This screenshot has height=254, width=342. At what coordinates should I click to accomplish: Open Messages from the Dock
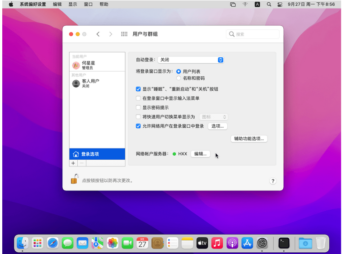[68, 243]
